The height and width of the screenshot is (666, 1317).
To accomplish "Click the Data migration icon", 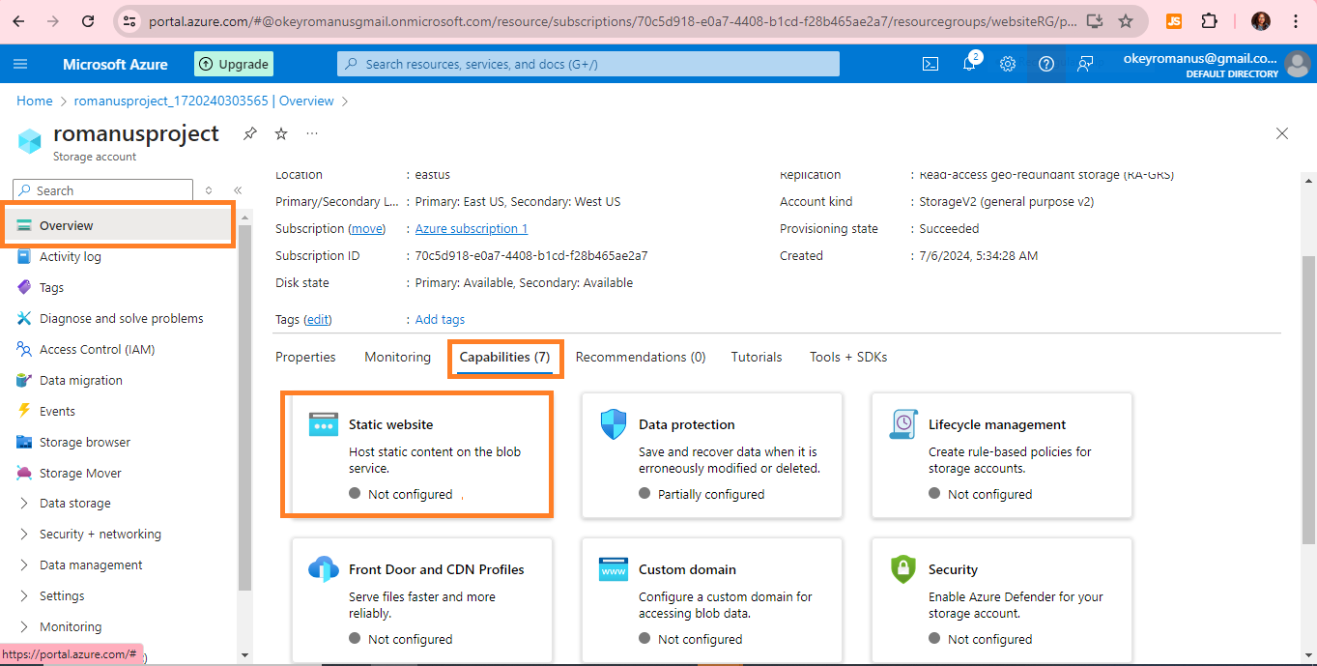I will click(24, 380).
